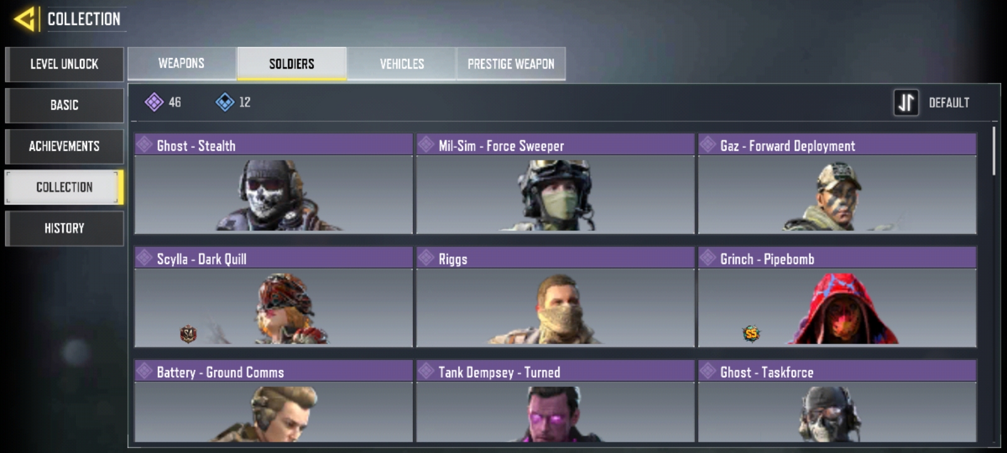Open the Vehicles tab
Screen dimensions: 1007x453
402,64
